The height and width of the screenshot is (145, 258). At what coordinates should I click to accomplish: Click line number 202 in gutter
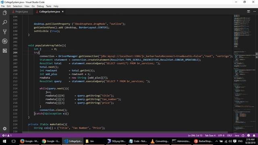pyautogui.click(x=15, y=46)
